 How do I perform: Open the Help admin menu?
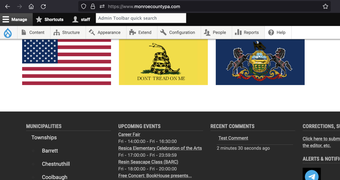point(278,32)
